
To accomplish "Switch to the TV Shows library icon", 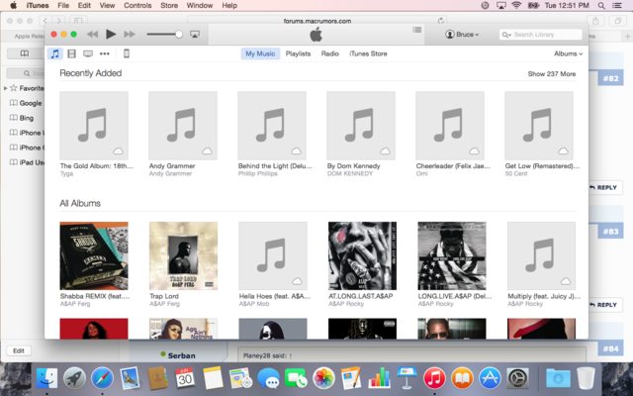I will 88,53.
